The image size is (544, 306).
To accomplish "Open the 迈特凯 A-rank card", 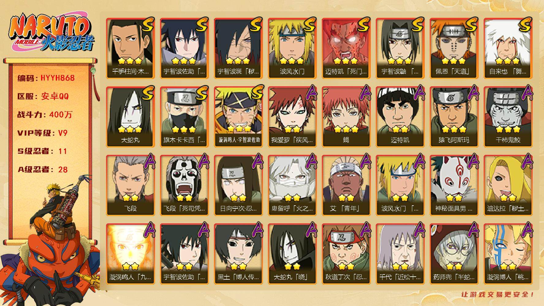I will pyautogui.click(x=400, y=117).
